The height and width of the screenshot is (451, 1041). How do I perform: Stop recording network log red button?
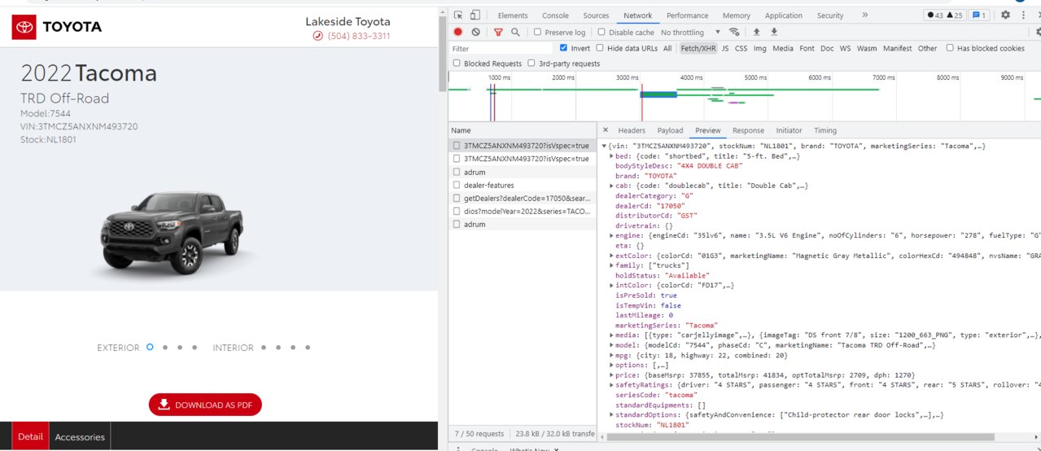458,33
